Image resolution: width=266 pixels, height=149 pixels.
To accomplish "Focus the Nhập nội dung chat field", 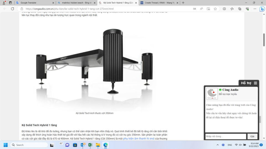I will pos(226,136).
